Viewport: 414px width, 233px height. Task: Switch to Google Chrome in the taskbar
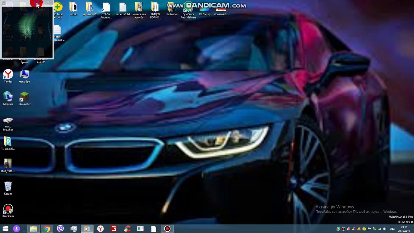(x=47, y=229)
